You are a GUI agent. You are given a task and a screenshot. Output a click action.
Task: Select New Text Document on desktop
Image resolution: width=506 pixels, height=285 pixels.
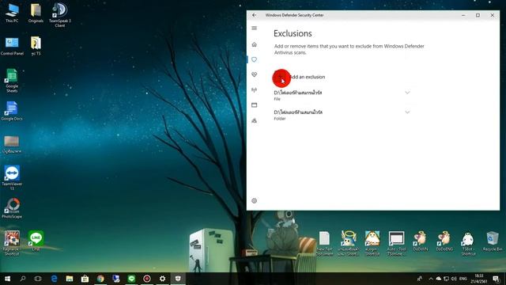point(325,243)
